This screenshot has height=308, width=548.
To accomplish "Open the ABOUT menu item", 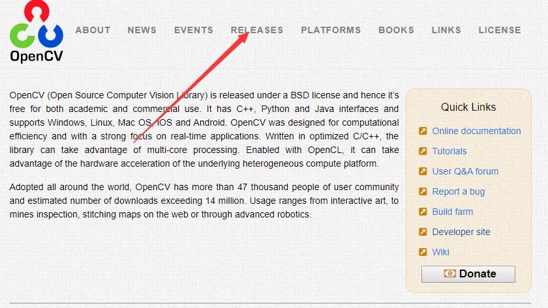I will (x=93, y=30).
